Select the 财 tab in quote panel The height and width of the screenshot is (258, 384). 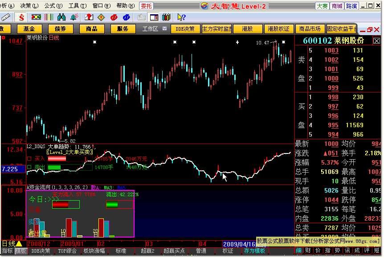[308, 250]
